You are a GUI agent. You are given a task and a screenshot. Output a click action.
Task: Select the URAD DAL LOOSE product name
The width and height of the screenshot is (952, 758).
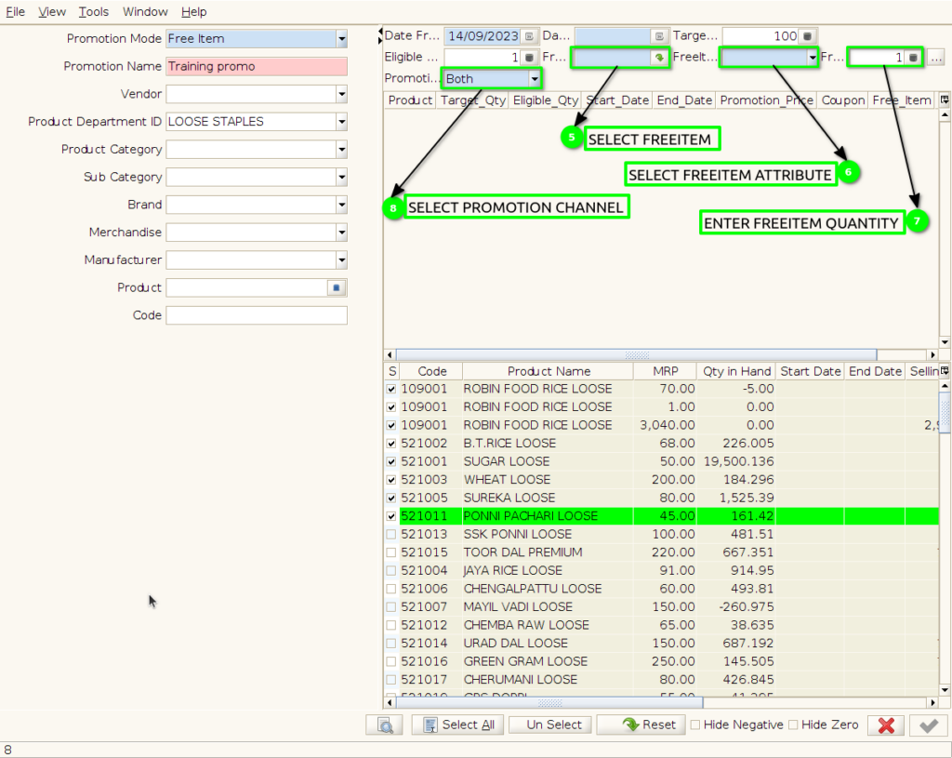(x=515, y=644)
